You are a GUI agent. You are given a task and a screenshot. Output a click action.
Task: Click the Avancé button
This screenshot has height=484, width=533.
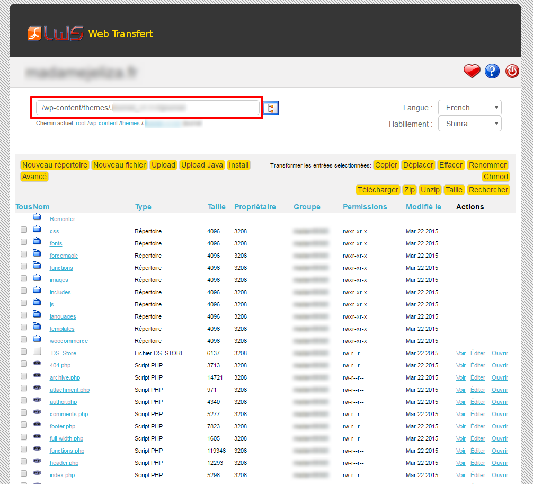tap(34, 177)
